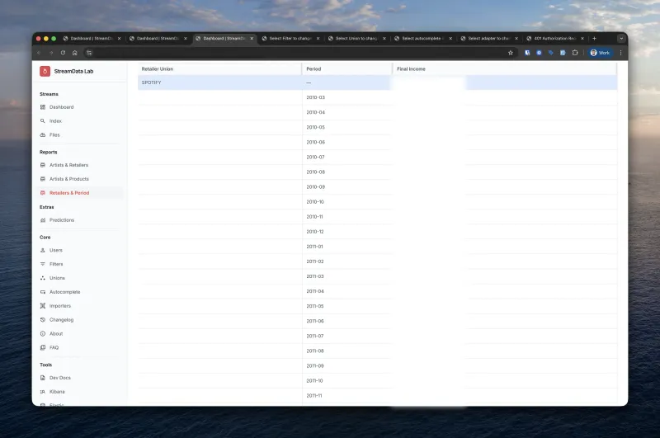Switch to the Select Union to change tab
The width and height of the screenshot is (660, 438).
coord(357,38)
